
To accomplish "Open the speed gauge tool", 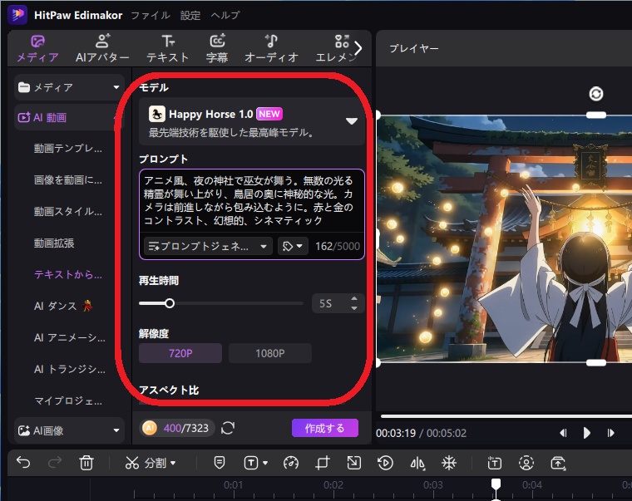I will (291, 463).
